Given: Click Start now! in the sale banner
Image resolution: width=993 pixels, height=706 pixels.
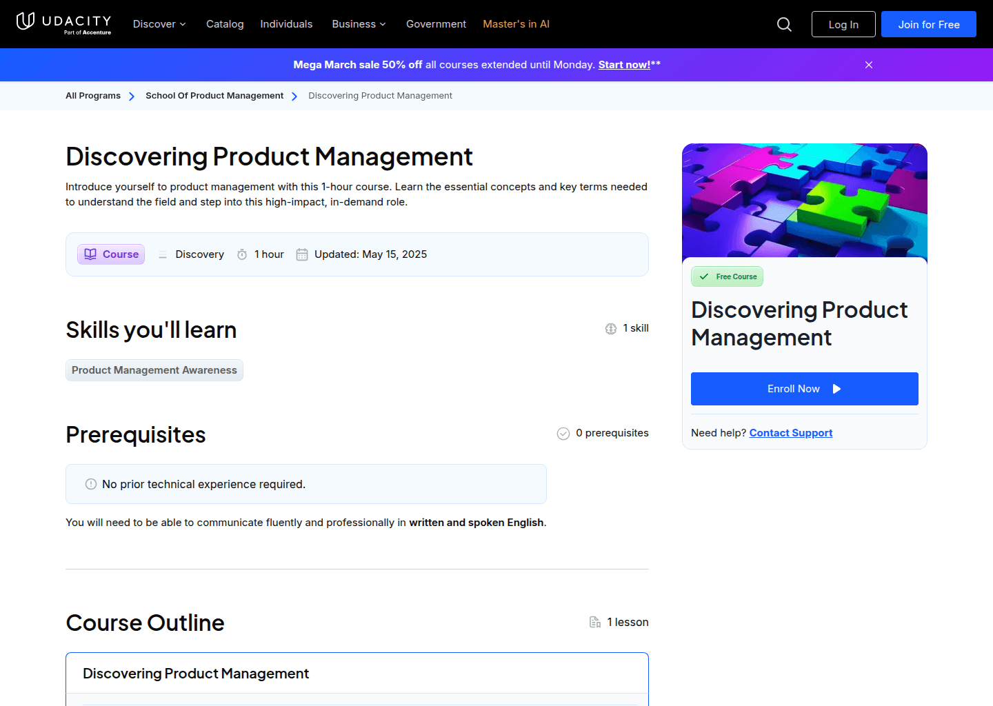Looking at the screenshot, I should [624, 64].
